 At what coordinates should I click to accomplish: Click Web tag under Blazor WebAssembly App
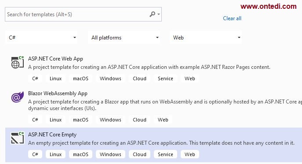pos(163,120)
